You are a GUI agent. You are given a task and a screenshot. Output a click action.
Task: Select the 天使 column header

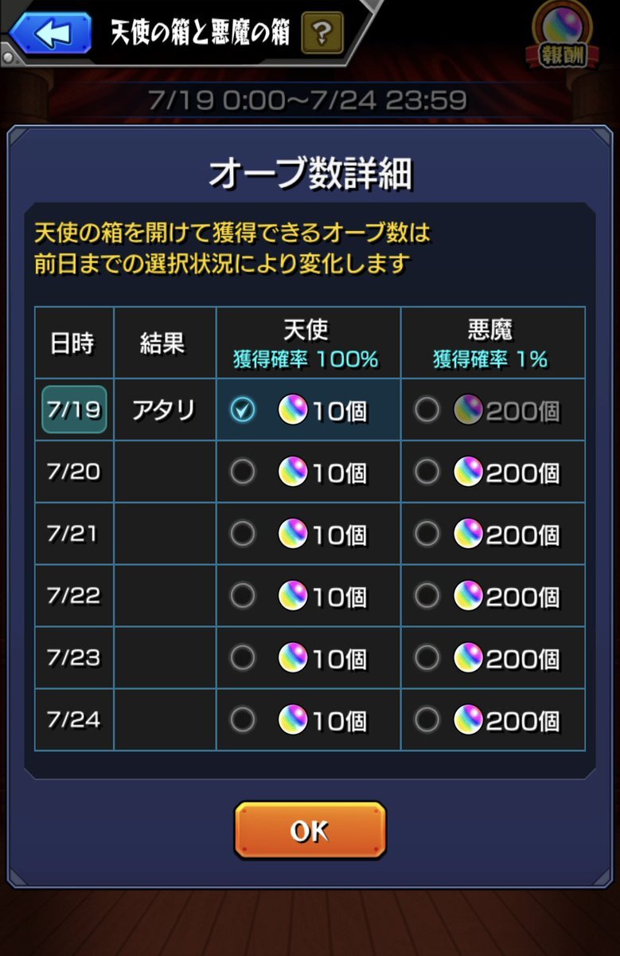point(308,343)
